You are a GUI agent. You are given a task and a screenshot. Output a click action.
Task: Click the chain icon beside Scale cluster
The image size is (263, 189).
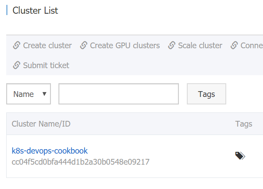pyautogui.click(x=172, y=46)
